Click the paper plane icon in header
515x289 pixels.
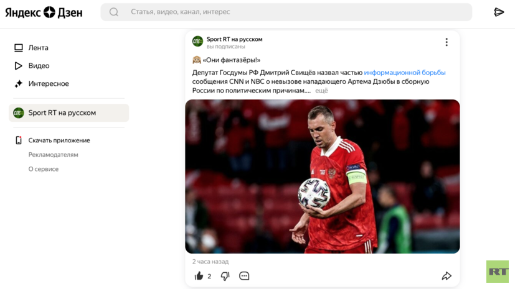(x=499, y=12)
